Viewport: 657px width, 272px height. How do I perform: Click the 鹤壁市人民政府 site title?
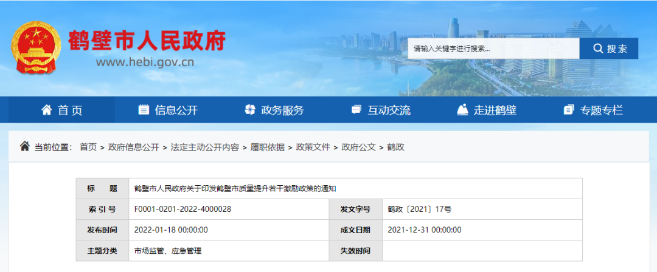coord(147,40)
